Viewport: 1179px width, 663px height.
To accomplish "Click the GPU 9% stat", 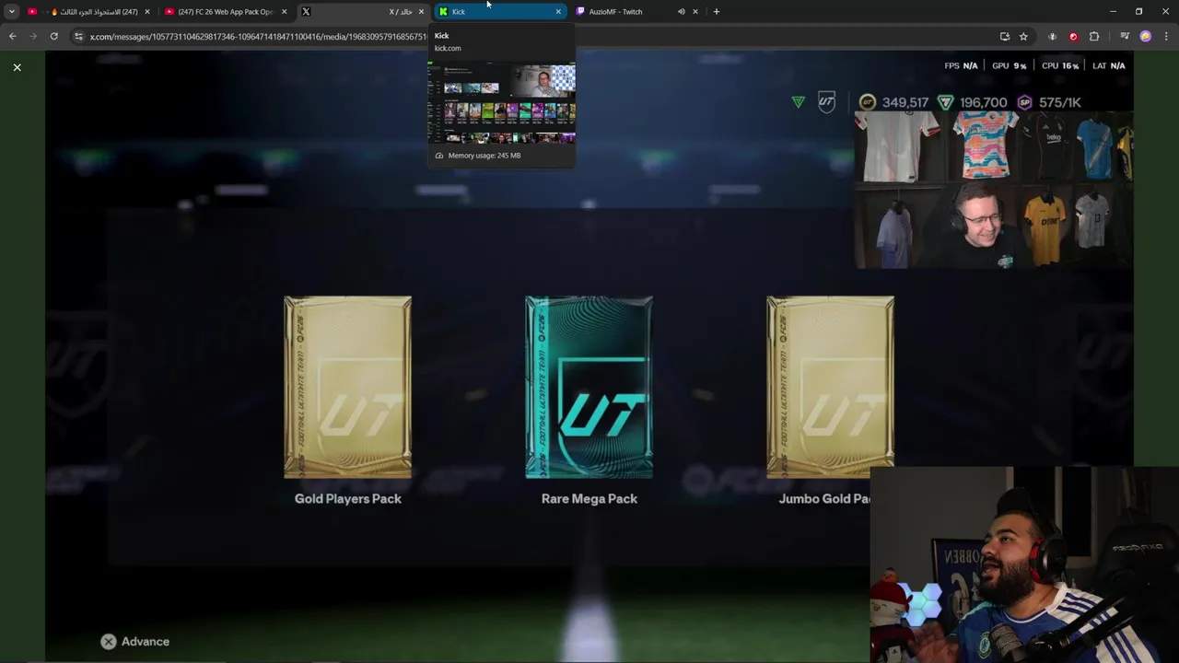I will coord(1009,65).
